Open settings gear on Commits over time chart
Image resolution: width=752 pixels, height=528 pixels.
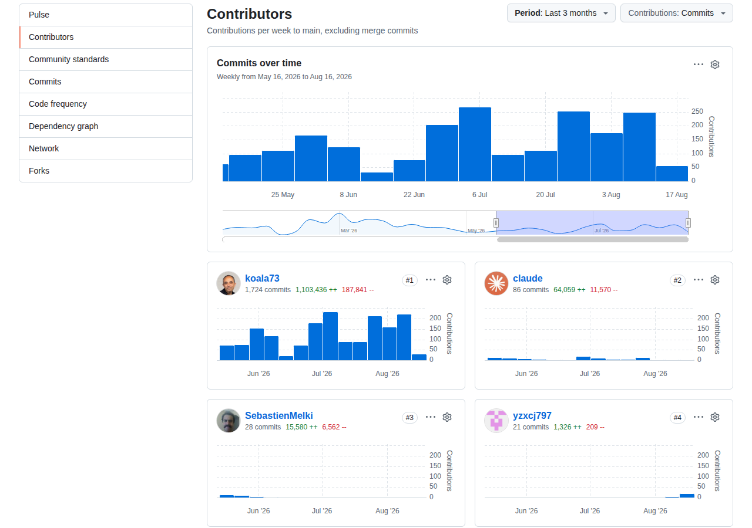[715, 65]
